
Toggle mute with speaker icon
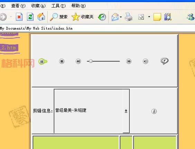[145, 61]
